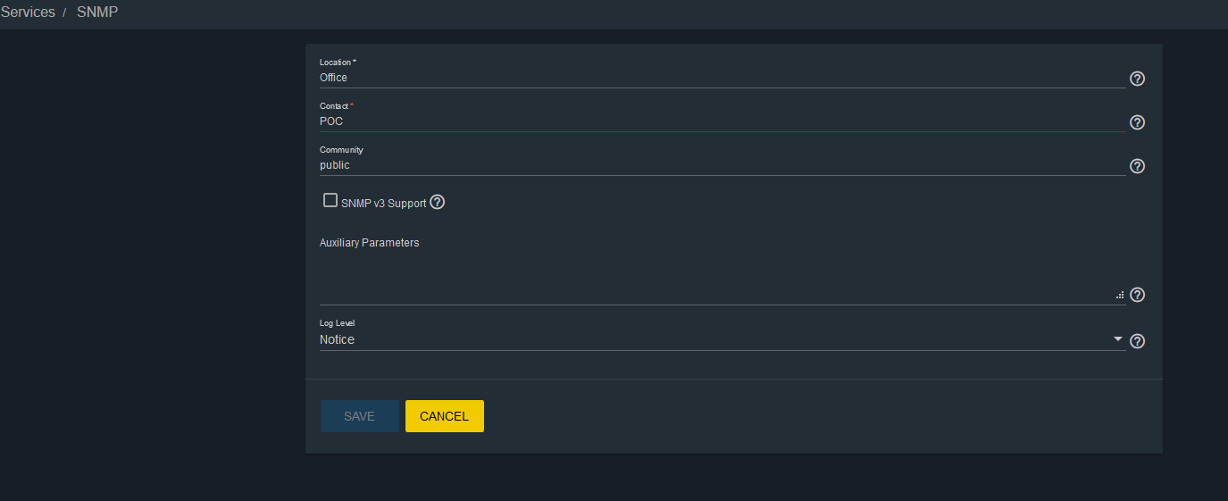The height and width of the screenshot is (501, 1228).
Task: Click the SNMP breadcrumb item
Action: 97,13
